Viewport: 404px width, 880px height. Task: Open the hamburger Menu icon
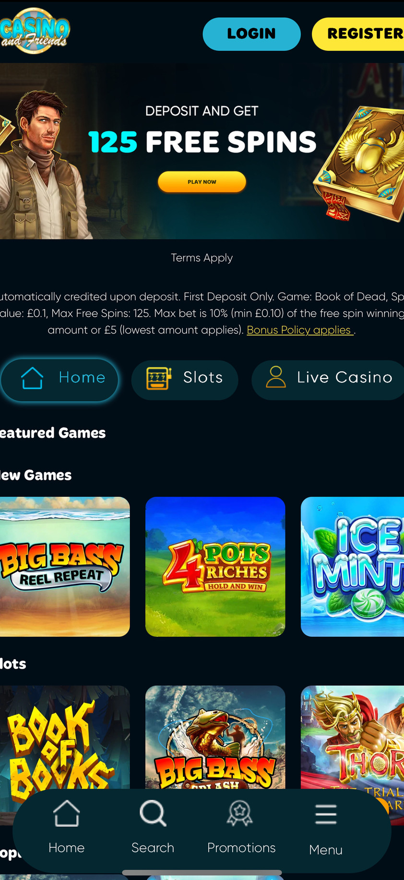pyautogui.click(x=326, y=814)
